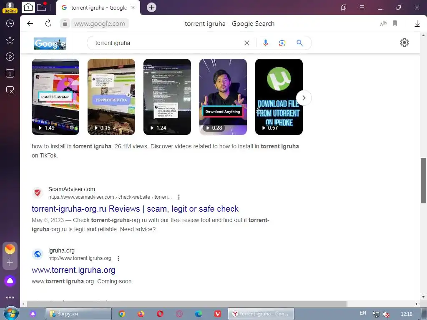Go back to previous page
Viewport: 427px width, 320px height.
pos(30,24)
